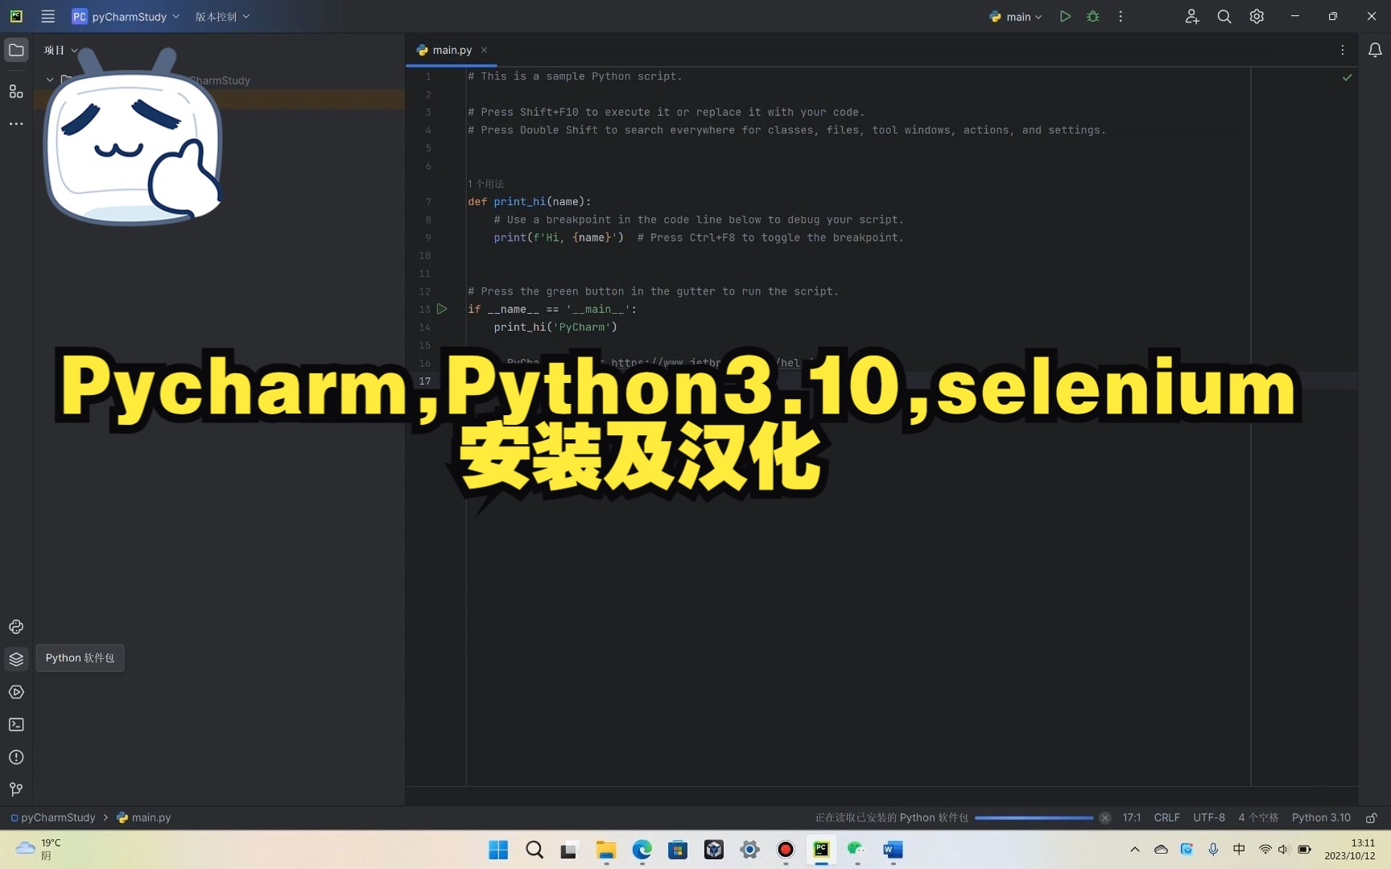Change the UTF-8 file encoding
This screenshot has width=1391, height=869.
(1209, 818)
